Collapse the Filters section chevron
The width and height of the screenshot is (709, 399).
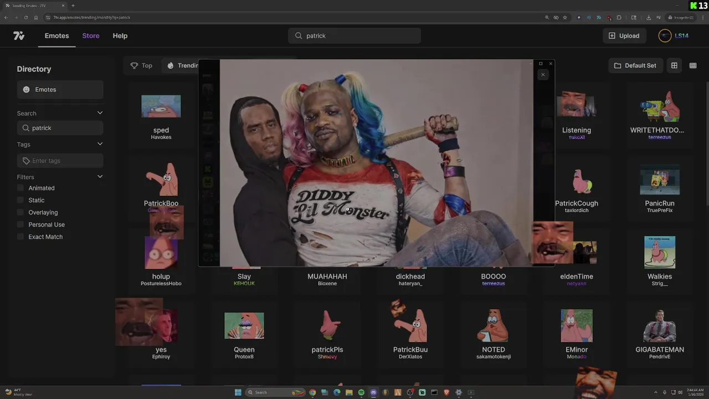point(100,177)
